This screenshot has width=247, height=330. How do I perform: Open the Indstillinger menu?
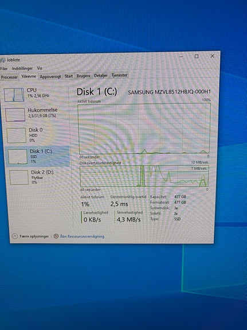[22, 68]
